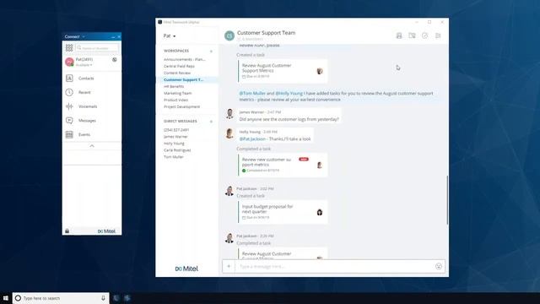
Task: Click the Customer Support Team CS avatar
Action: (229, 35)
